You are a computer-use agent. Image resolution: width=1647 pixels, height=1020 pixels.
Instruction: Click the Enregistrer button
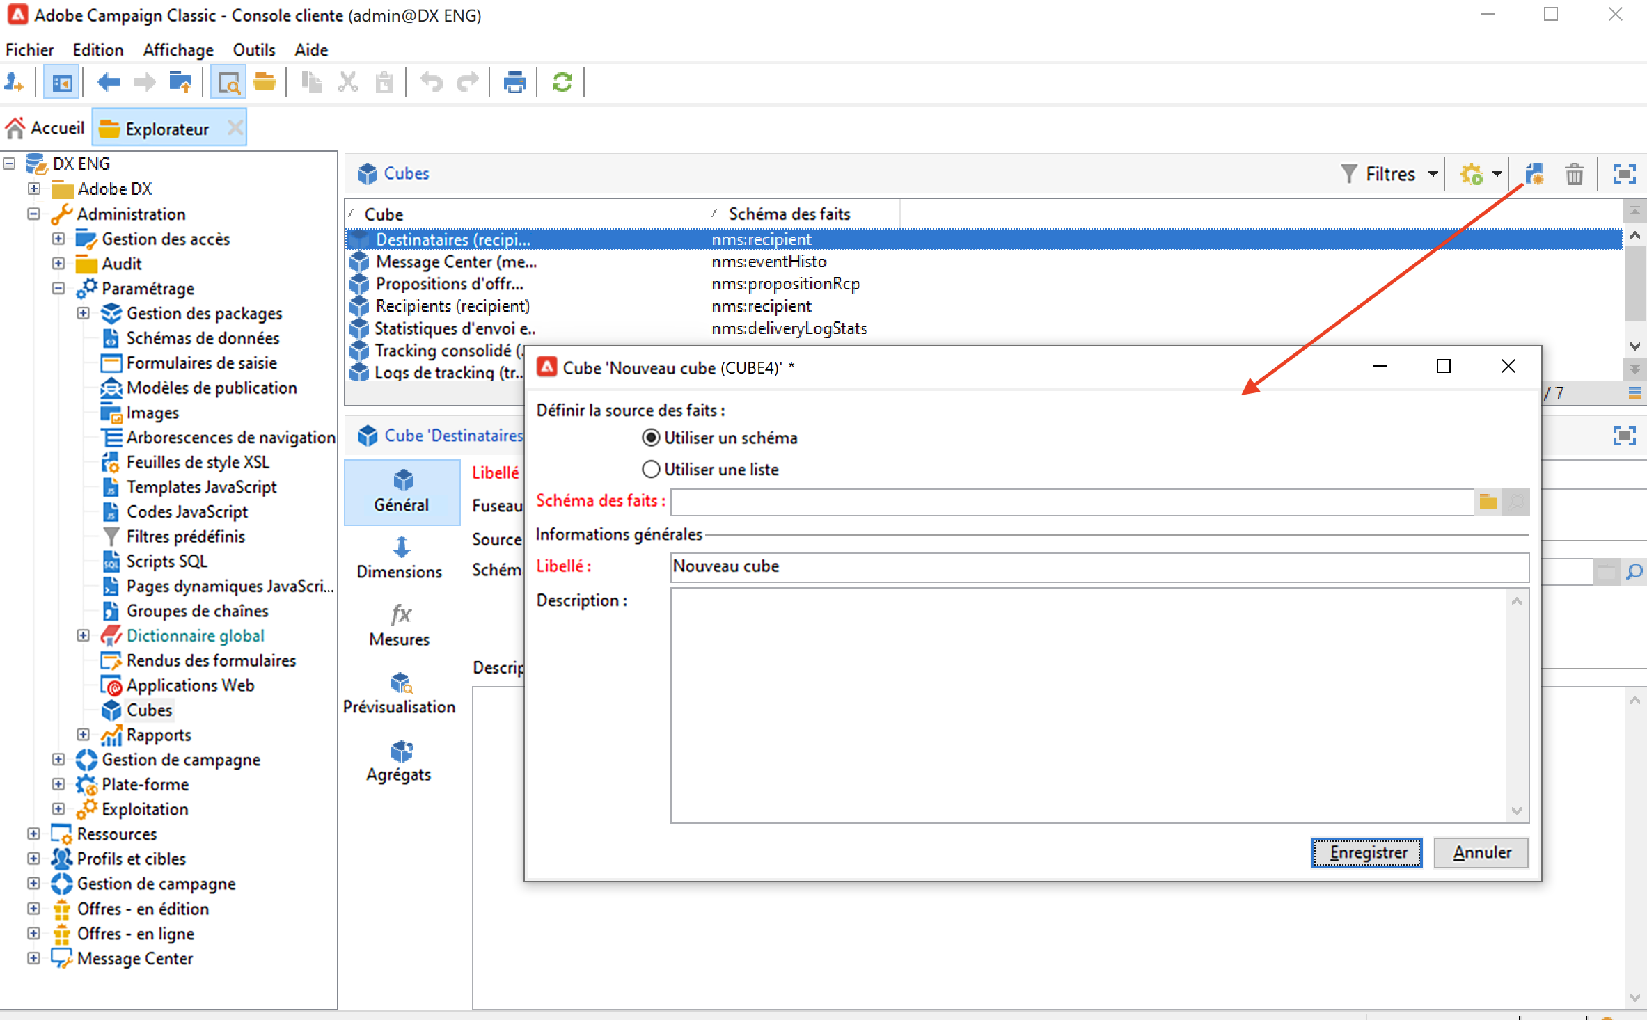1366,852
